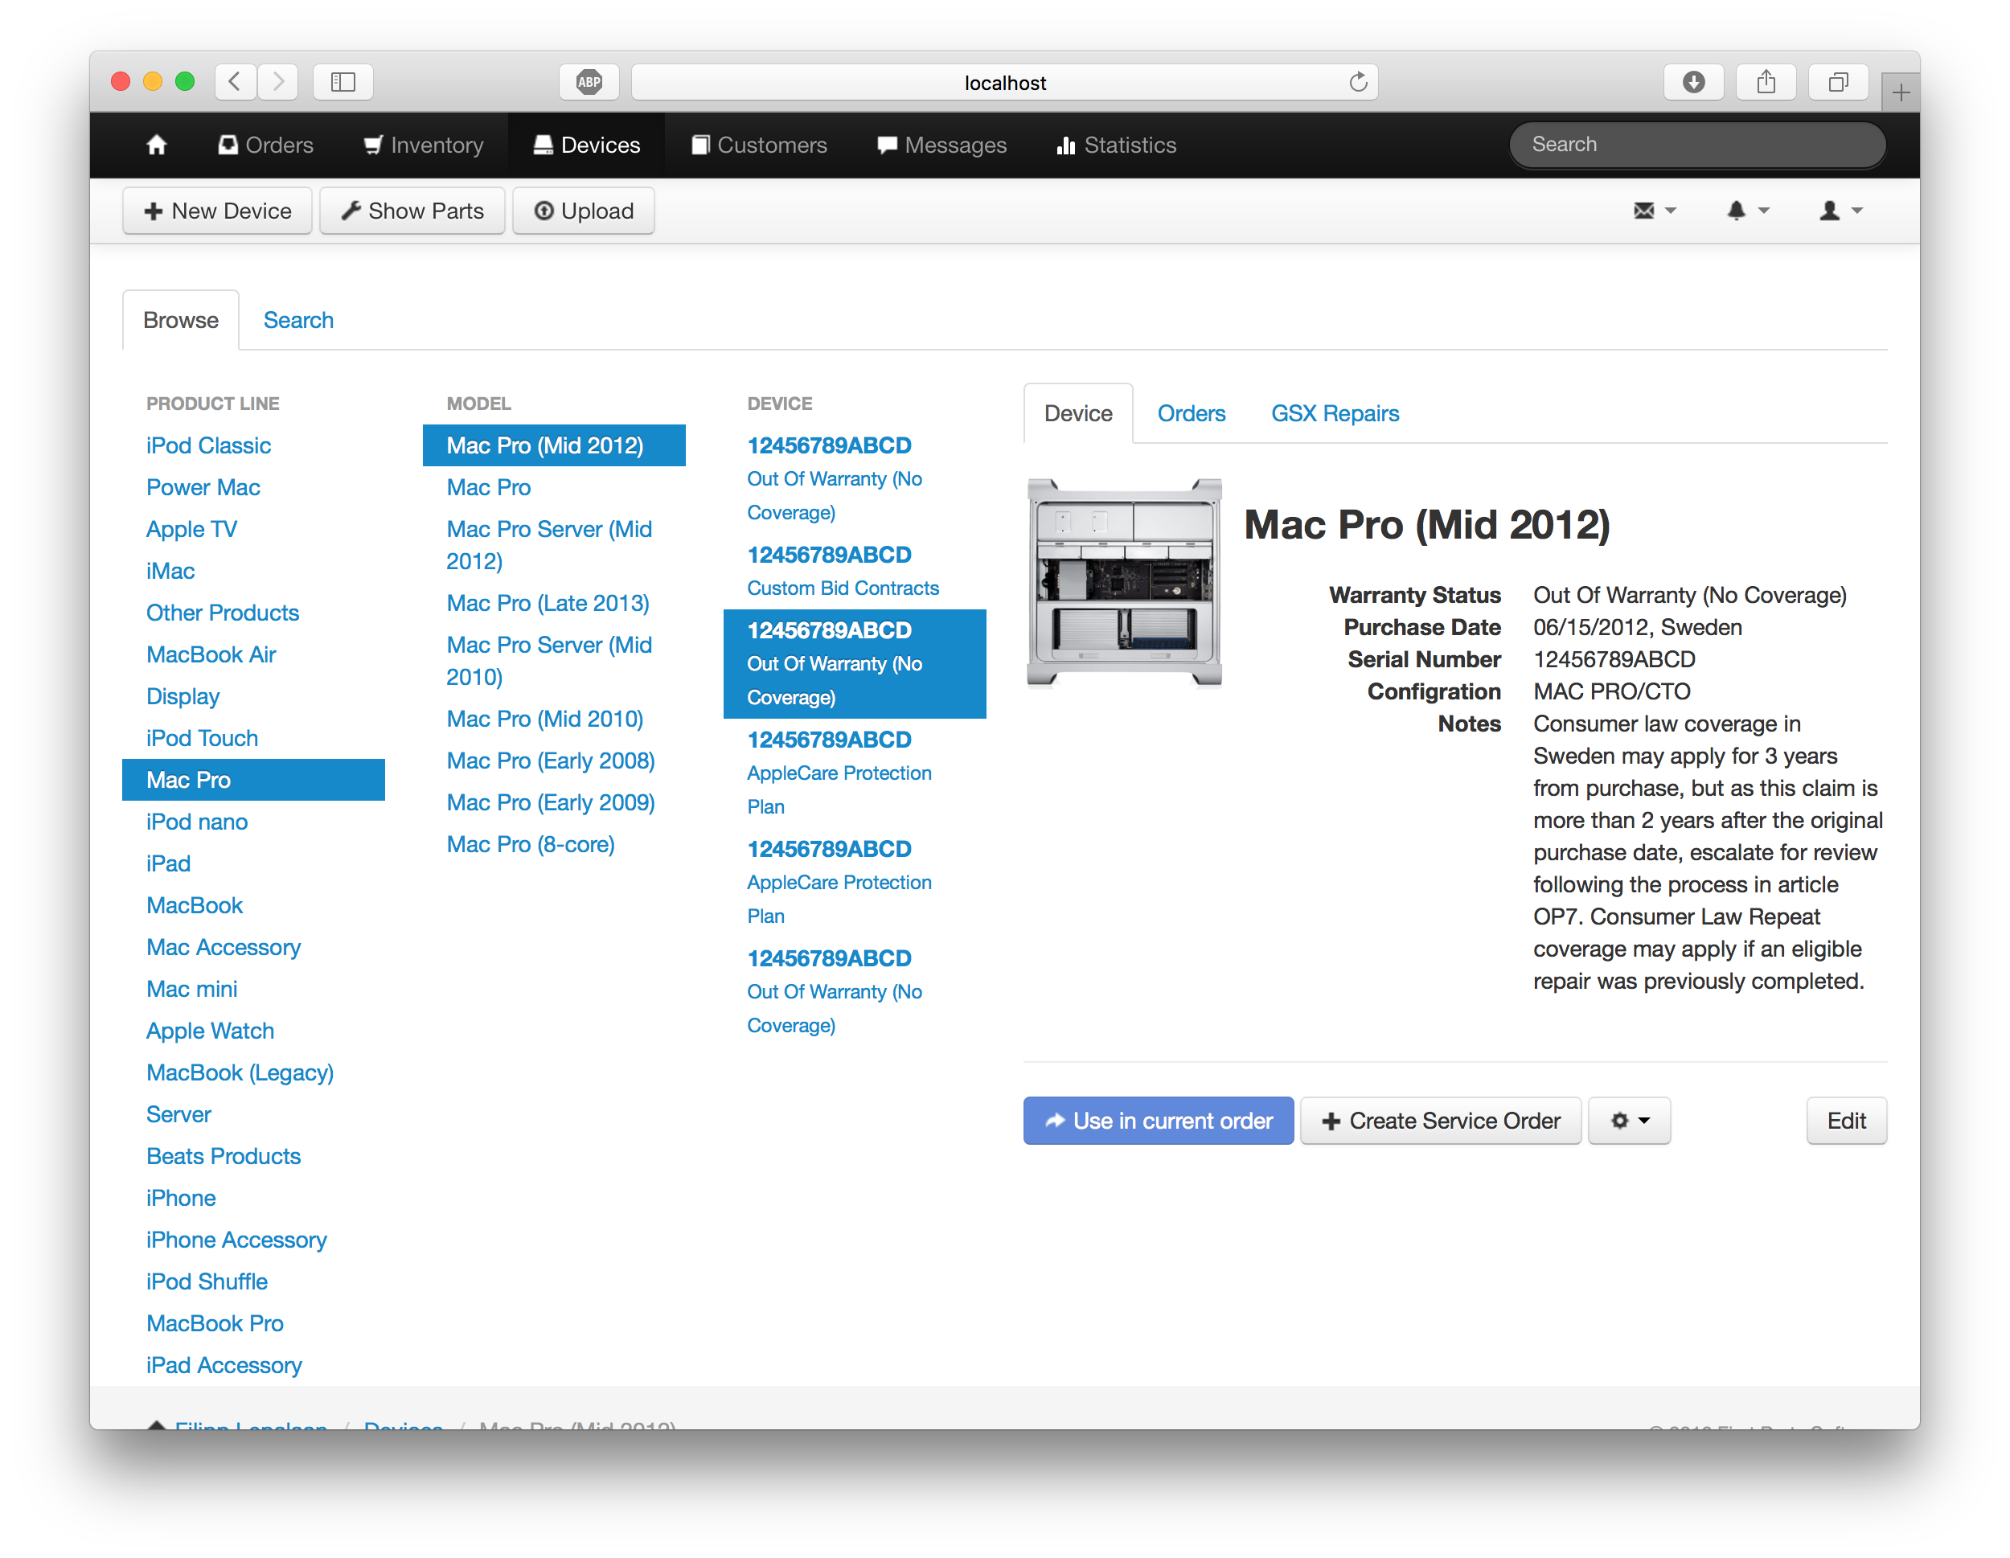This screenshot has width=2010, height=1558.
Task: Click the Safari back arrow
Action: tap(236, 82)
